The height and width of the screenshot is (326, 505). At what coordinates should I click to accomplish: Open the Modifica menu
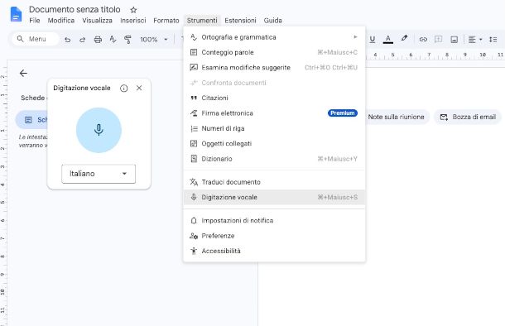click(x=61, y=21)
